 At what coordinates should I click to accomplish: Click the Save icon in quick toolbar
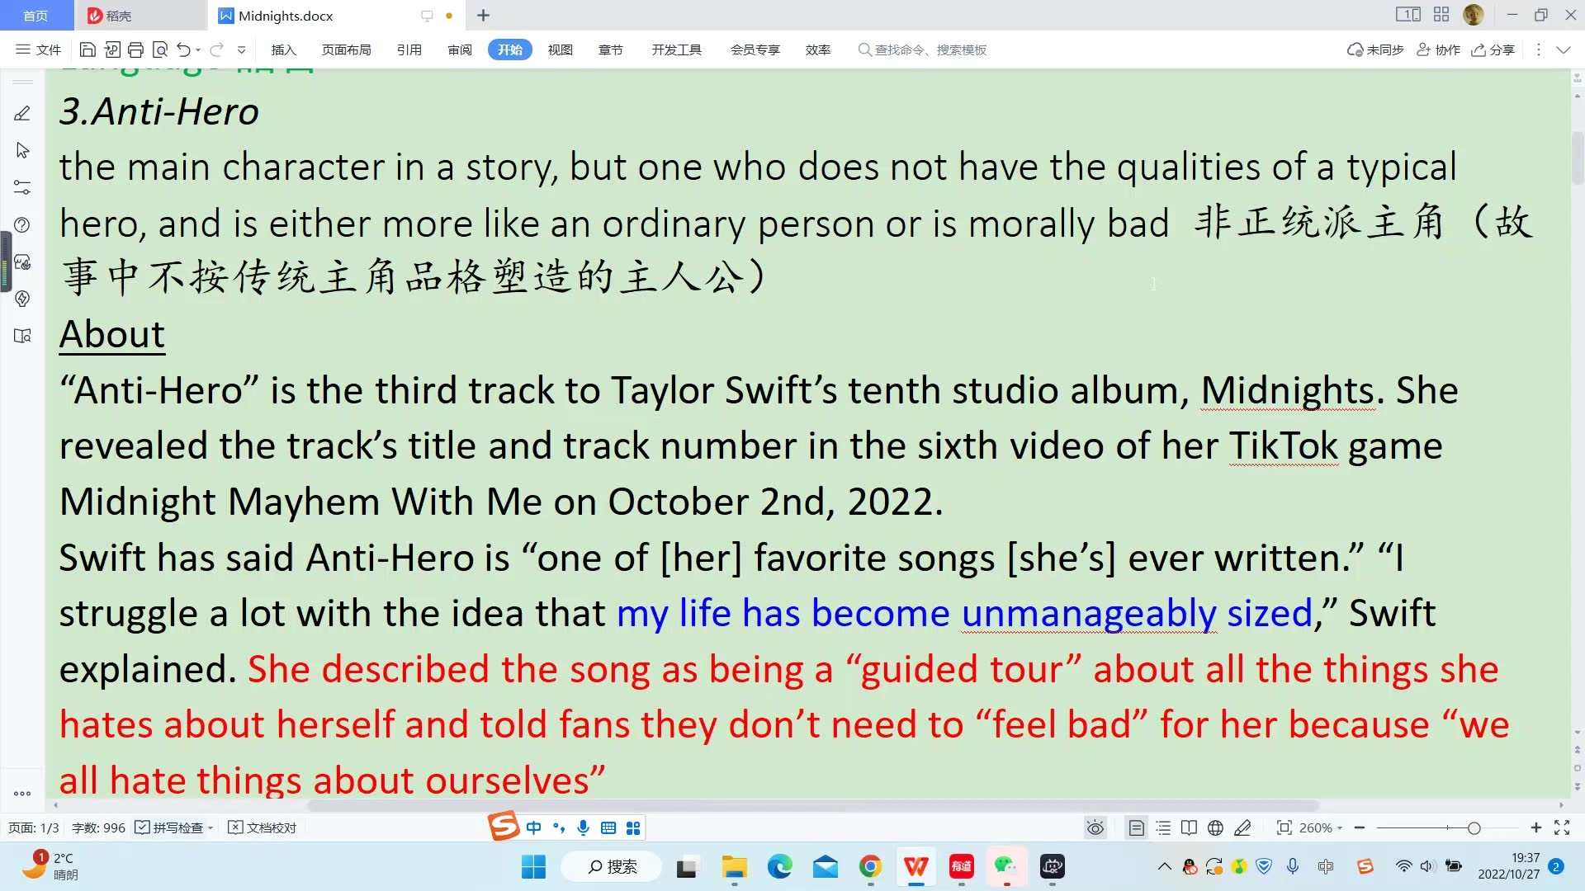(x=88, y=49)
